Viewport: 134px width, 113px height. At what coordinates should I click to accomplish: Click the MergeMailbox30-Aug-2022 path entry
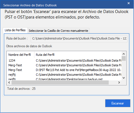78,70
